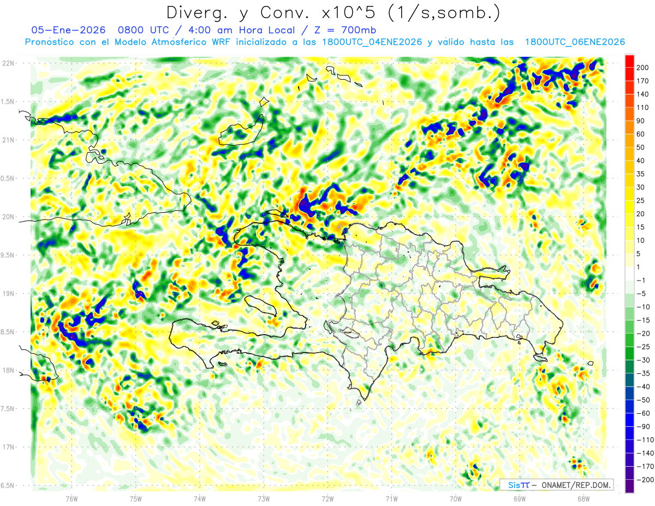
Task: Click the '20N' latitude label
Action: click(x=8, y=217)
